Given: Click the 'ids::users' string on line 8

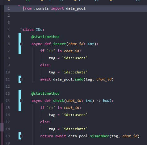Looking at the screenshot, I should [x=75, y=58].
